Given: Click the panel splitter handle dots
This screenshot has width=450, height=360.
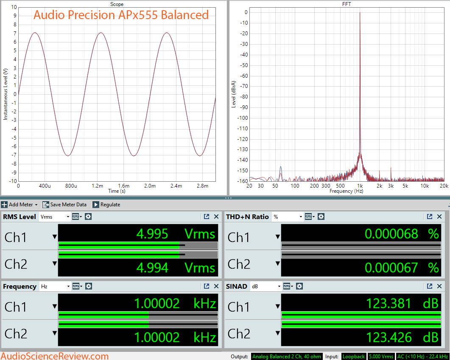Looking at the screenshot, I should [x=228, y=198].
